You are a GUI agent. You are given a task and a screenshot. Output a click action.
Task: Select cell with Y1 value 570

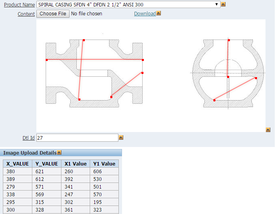[104, 194]
